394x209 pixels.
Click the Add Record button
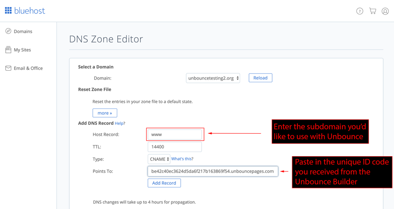point(164,183)
